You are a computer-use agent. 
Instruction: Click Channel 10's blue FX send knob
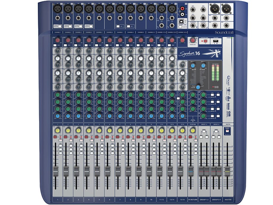[151, 116]
